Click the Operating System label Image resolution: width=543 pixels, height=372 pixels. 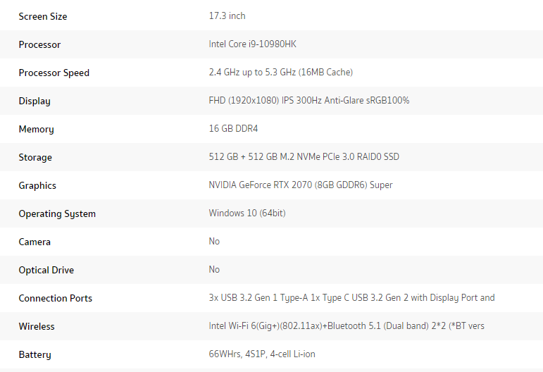57,213
